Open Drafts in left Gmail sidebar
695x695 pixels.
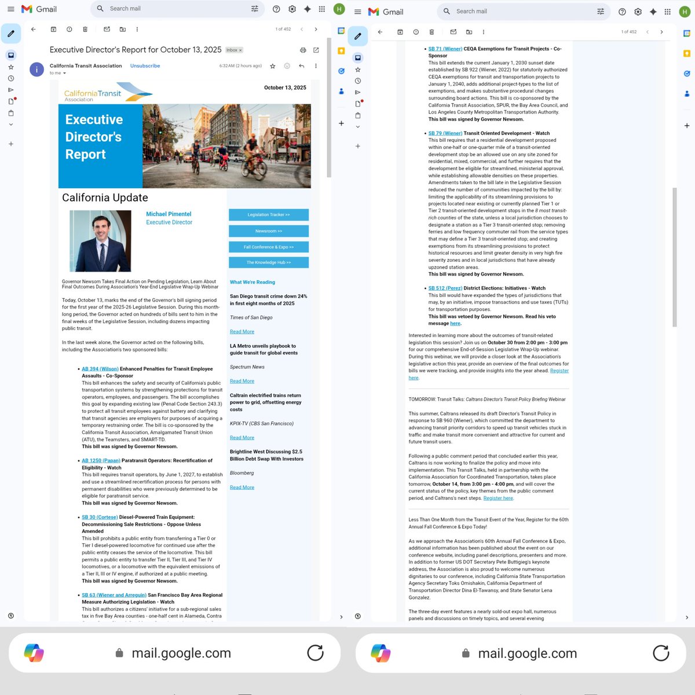[x=10, y=101]
